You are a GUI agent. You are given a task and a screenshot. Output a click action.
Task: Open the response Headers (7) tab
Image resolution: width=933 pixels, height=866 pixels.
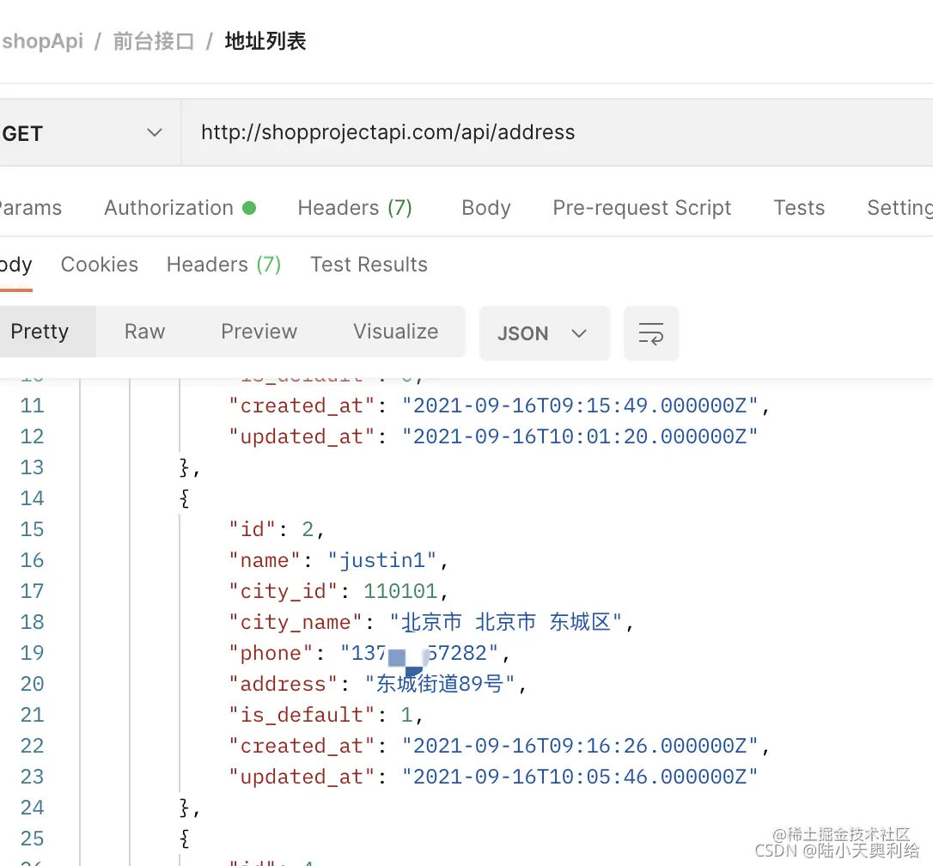click(223, 265)
